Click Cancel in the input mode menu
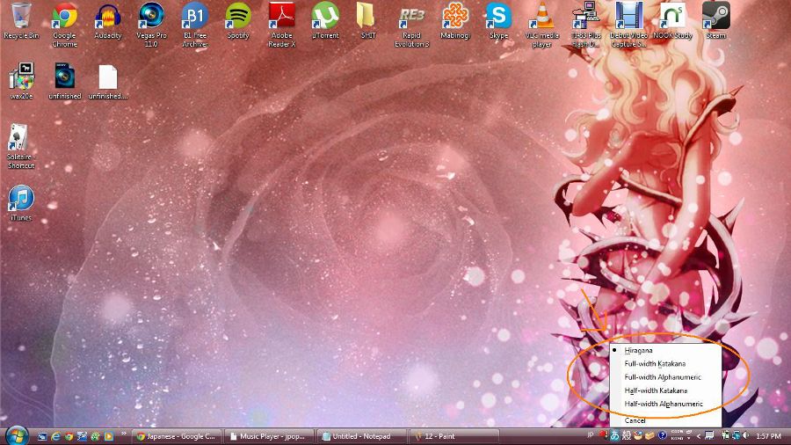 (x=635, y=420)
